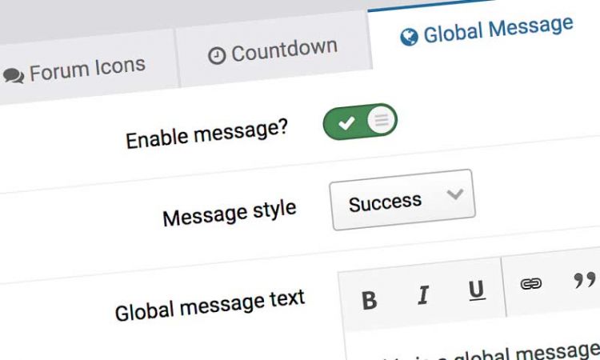Insert a link with chain icon
The height and width of the screenshot is (360, 600).
pyautogui.click(x=530, y=283)
